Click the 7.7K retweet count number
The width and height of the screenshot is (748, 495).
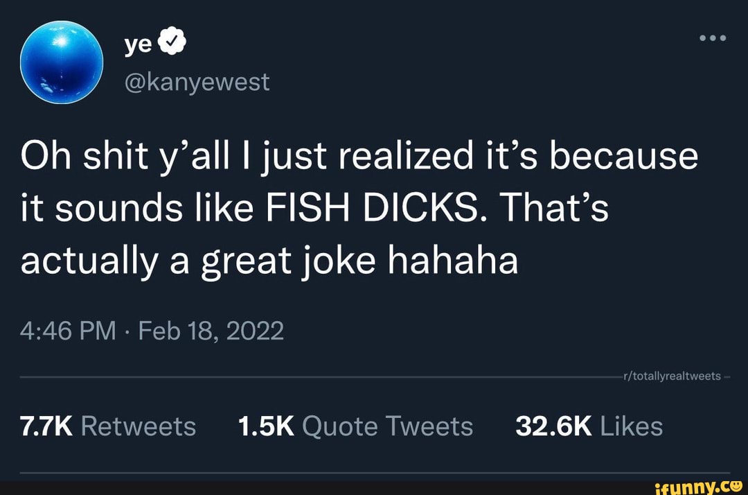(46, 426)
